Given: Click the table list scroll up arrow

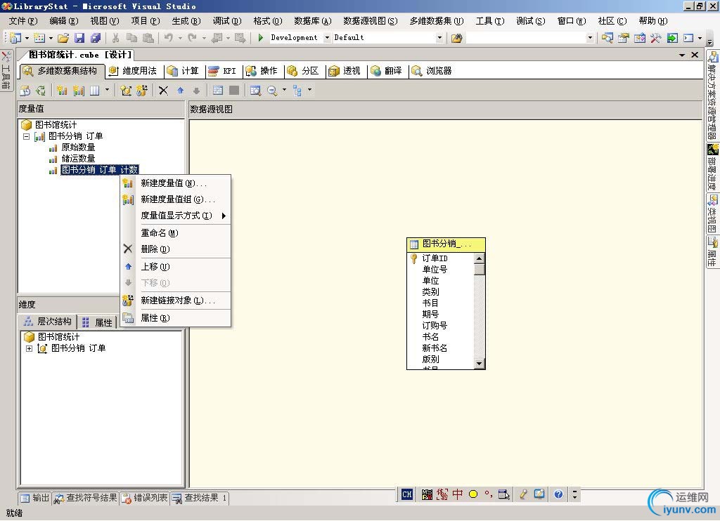Looking at the screenshot, I should (x=479, y=258).
